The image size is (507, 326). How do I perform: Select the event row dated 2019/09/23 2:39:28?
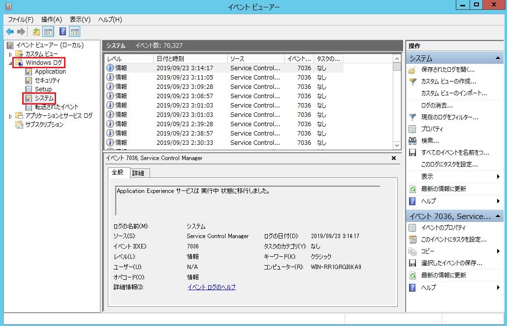click(224, 124)
